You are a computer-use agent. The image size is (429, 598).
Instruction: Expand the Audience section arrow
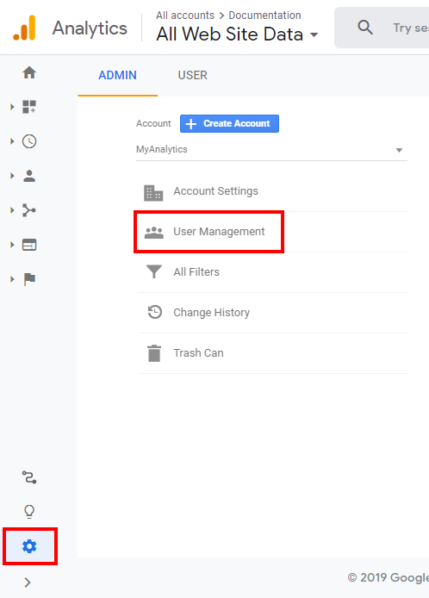[12, 176]
